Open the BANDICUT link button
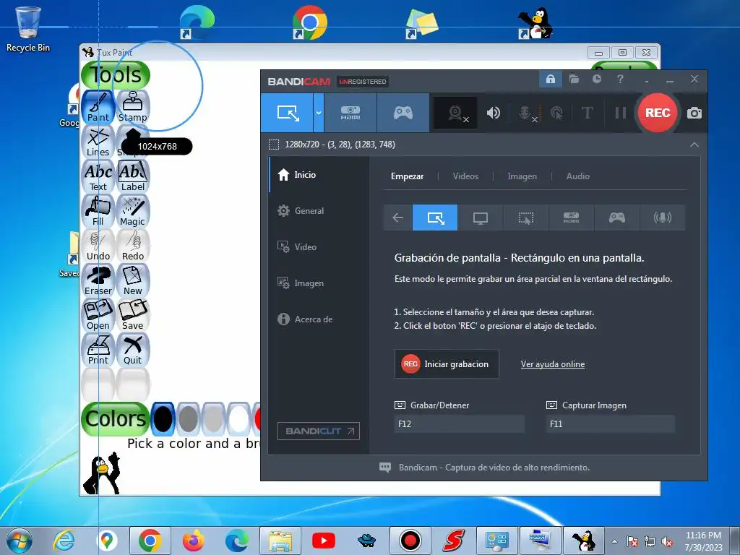Viewport: 740px width, 555px height. [319, 431]
